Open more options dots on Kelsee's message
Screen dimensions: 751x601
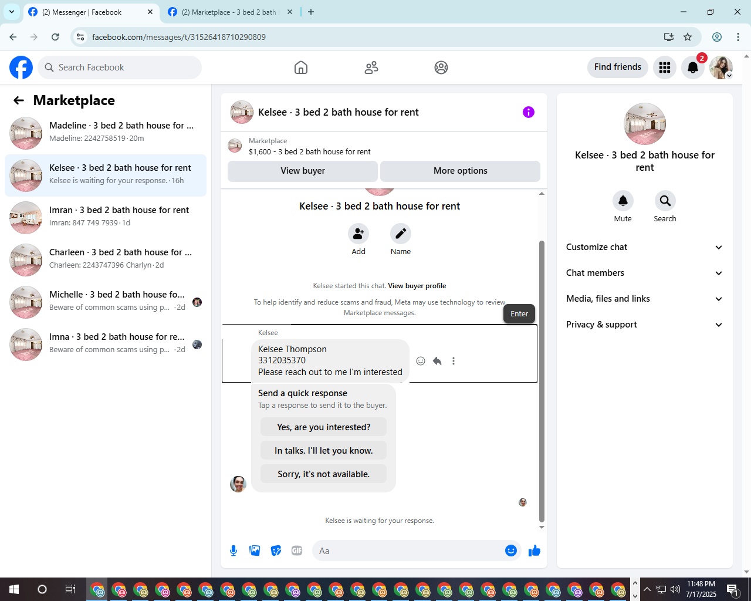(x=454, y=361)
